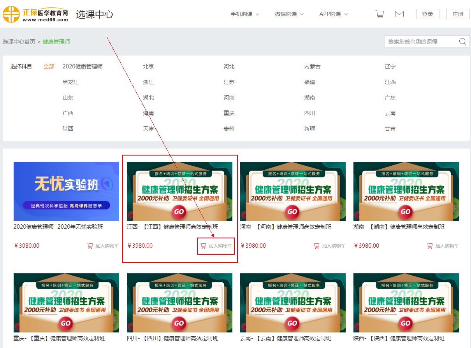The image size is (471, 348).
Task: Click the med66 site logo
Action: click(x=36, y=14)
